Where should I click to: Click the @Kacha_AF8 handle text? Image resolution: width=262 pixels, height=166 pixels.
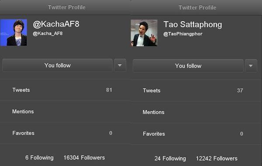pos(48,34)
